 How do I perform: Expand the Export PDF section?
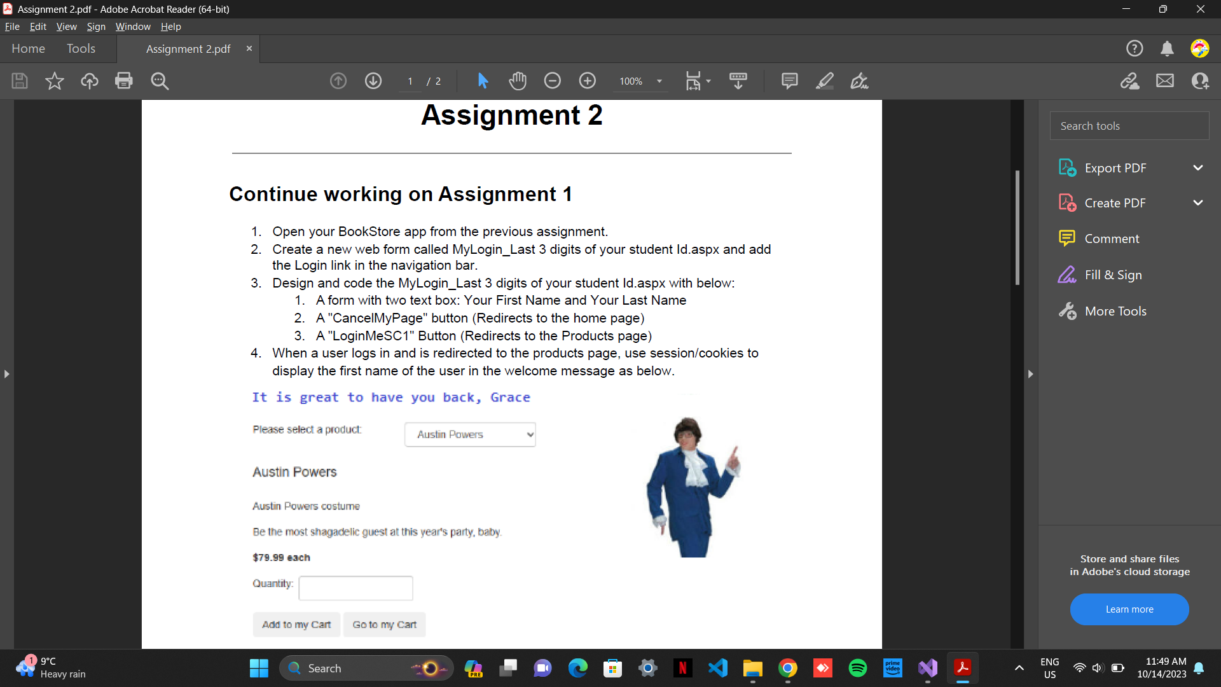(x=1198, y=168)
